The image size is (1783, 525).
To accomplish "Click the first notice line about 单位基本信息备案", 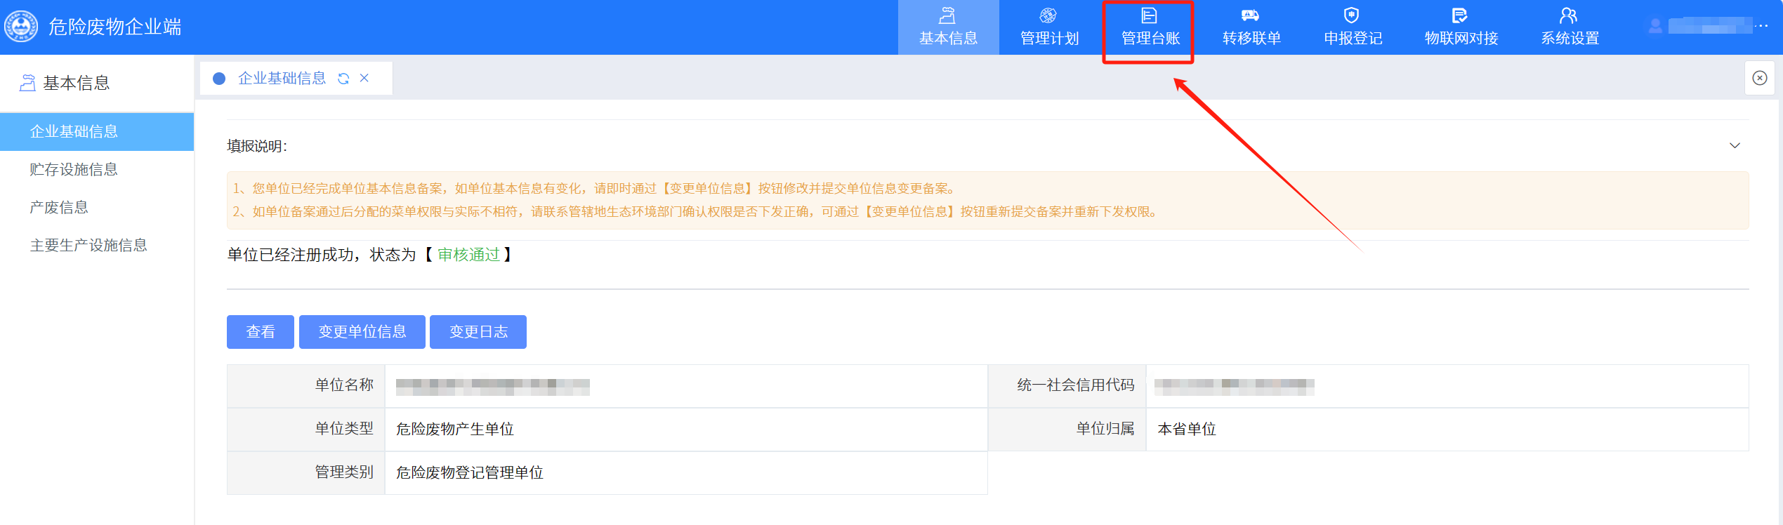I will pyautogui.click(x=594, y=188).
